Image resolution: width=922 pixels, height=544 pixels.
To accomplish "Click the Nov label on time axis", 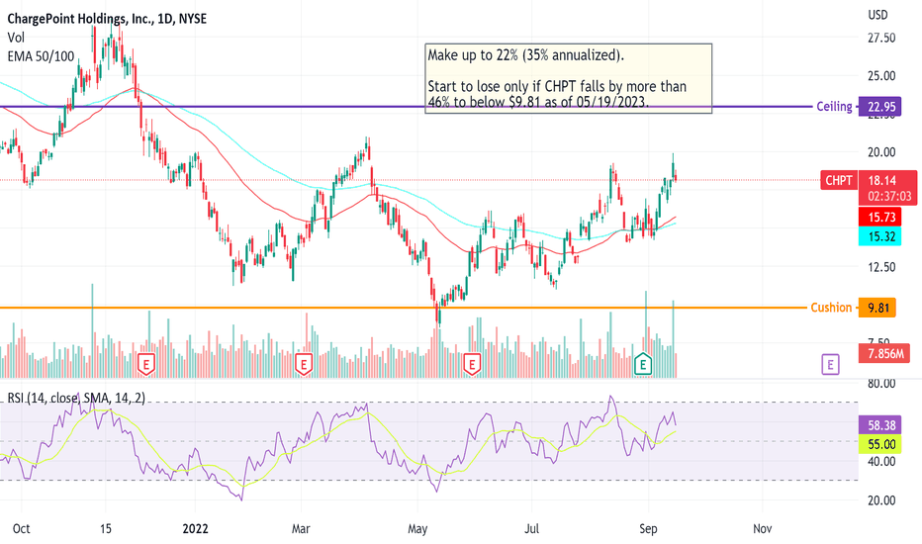I will click(x=762, y=529).
